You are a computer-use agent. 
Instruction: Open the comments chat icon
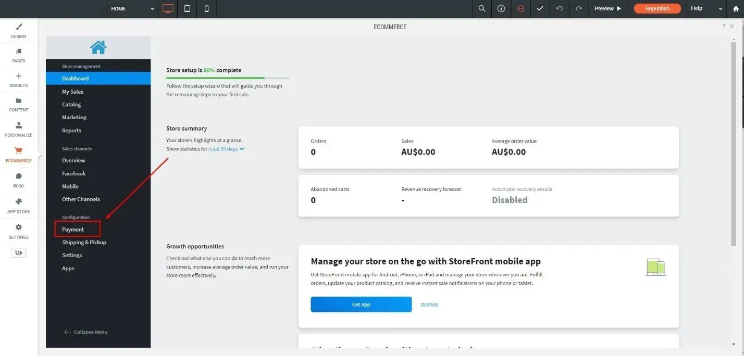tap(520, 9)
